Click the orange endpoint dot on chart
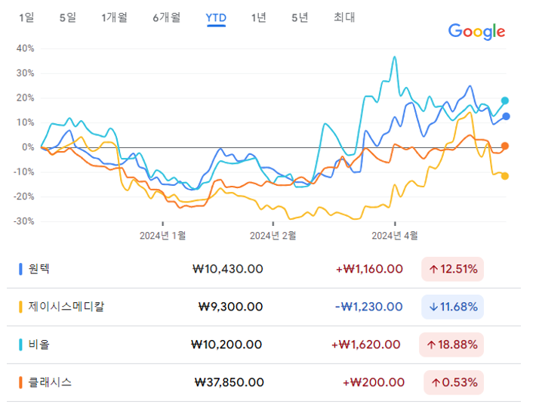 coord(504,146)
